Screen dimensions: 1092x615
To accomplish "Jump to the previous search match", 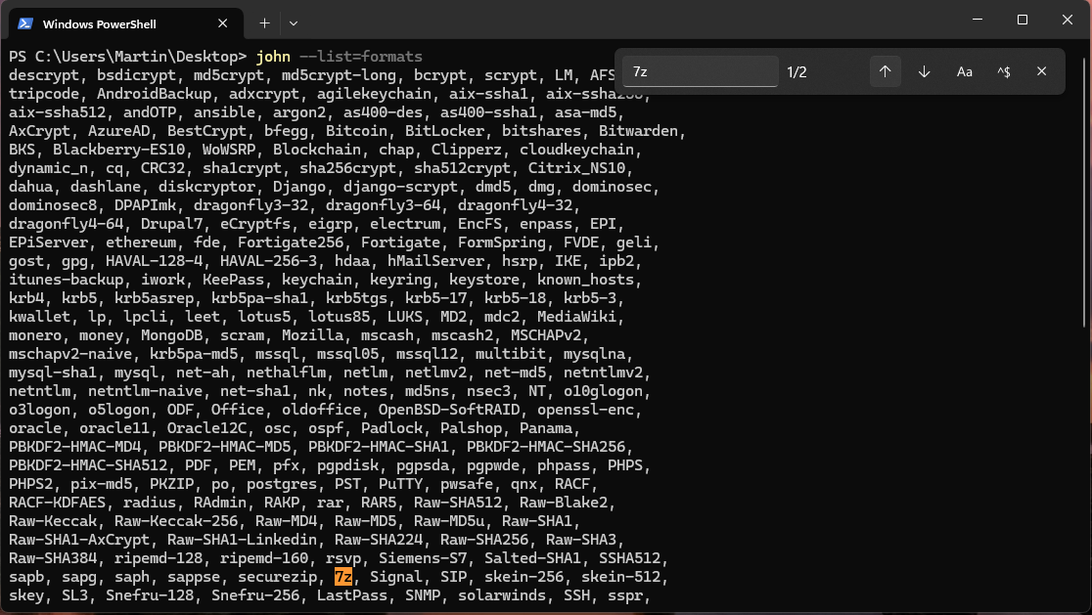I will coord(886,71).
